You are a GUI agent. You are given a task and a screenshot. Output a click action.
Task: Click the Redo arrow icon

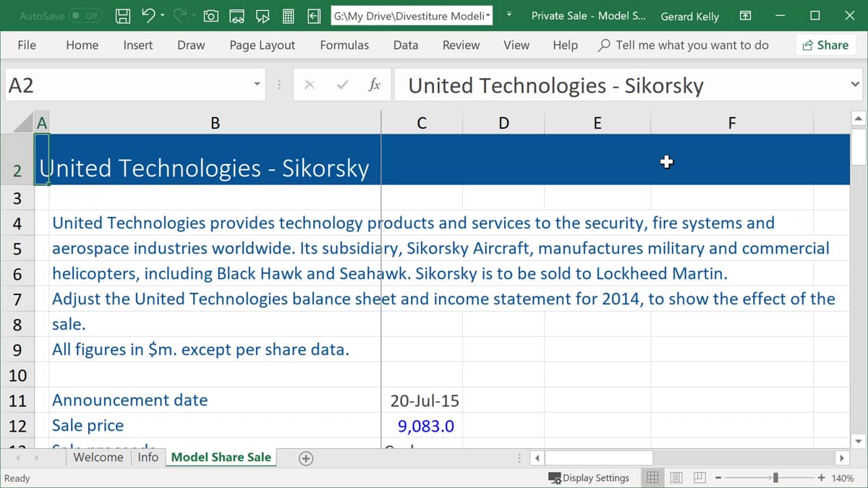pos(180,15)
